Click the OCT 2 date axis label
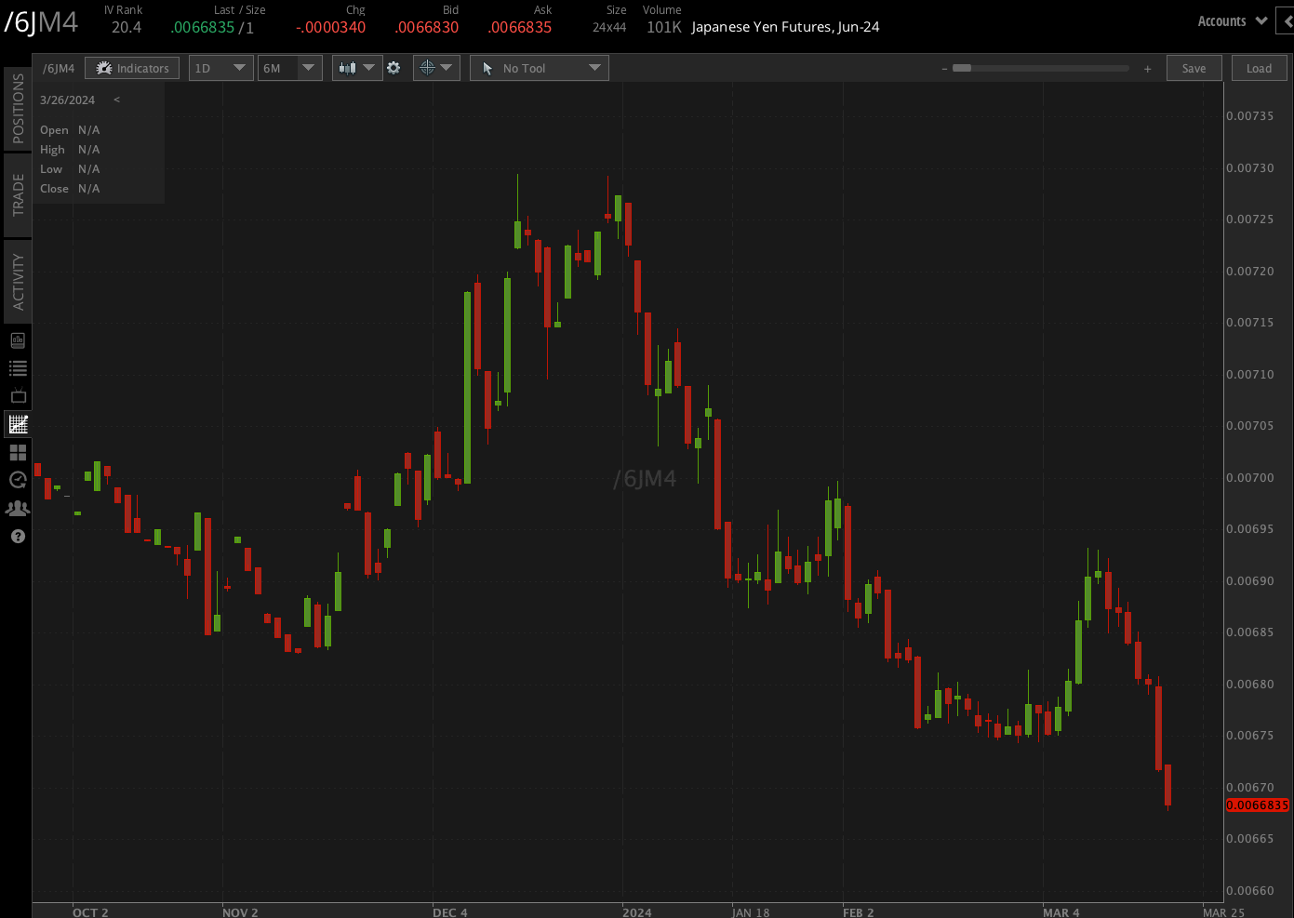Viewport: 1294px width, 918px height. click(x=90, y=911)
